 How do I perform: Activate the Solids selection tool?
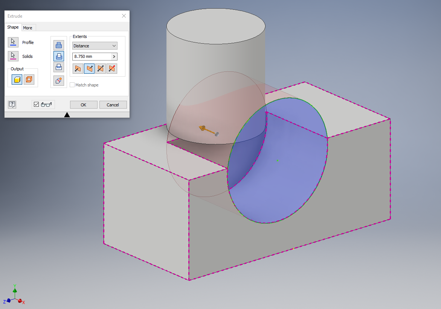(x=13, y=56)
